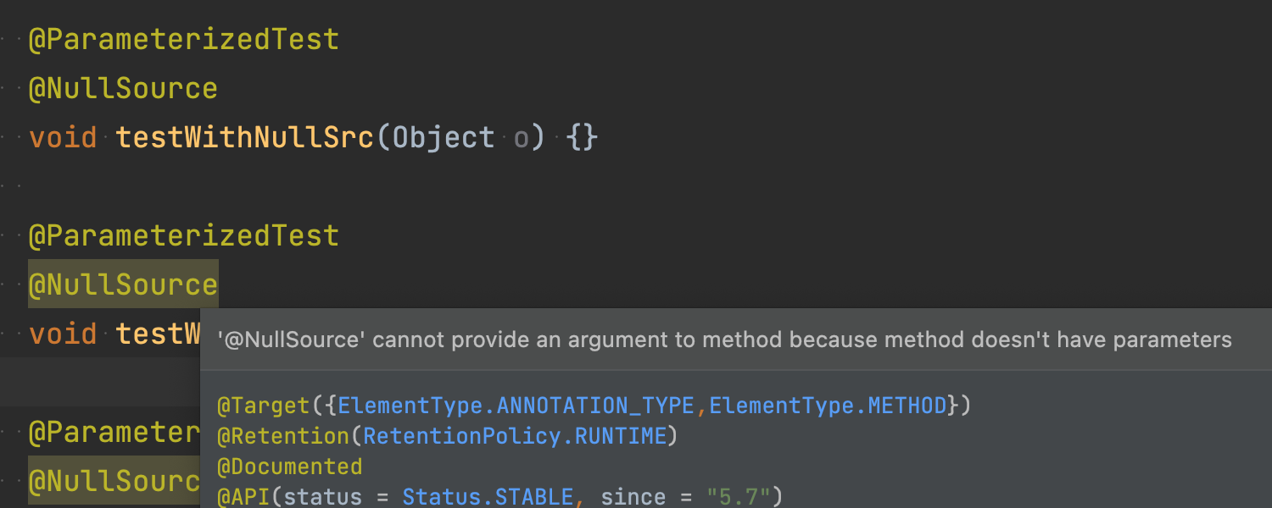Image resolution: width=1272 pixels, height=508 pixels.
Task: Click the truncated testW method name
Action: click(x=158, y=334)
